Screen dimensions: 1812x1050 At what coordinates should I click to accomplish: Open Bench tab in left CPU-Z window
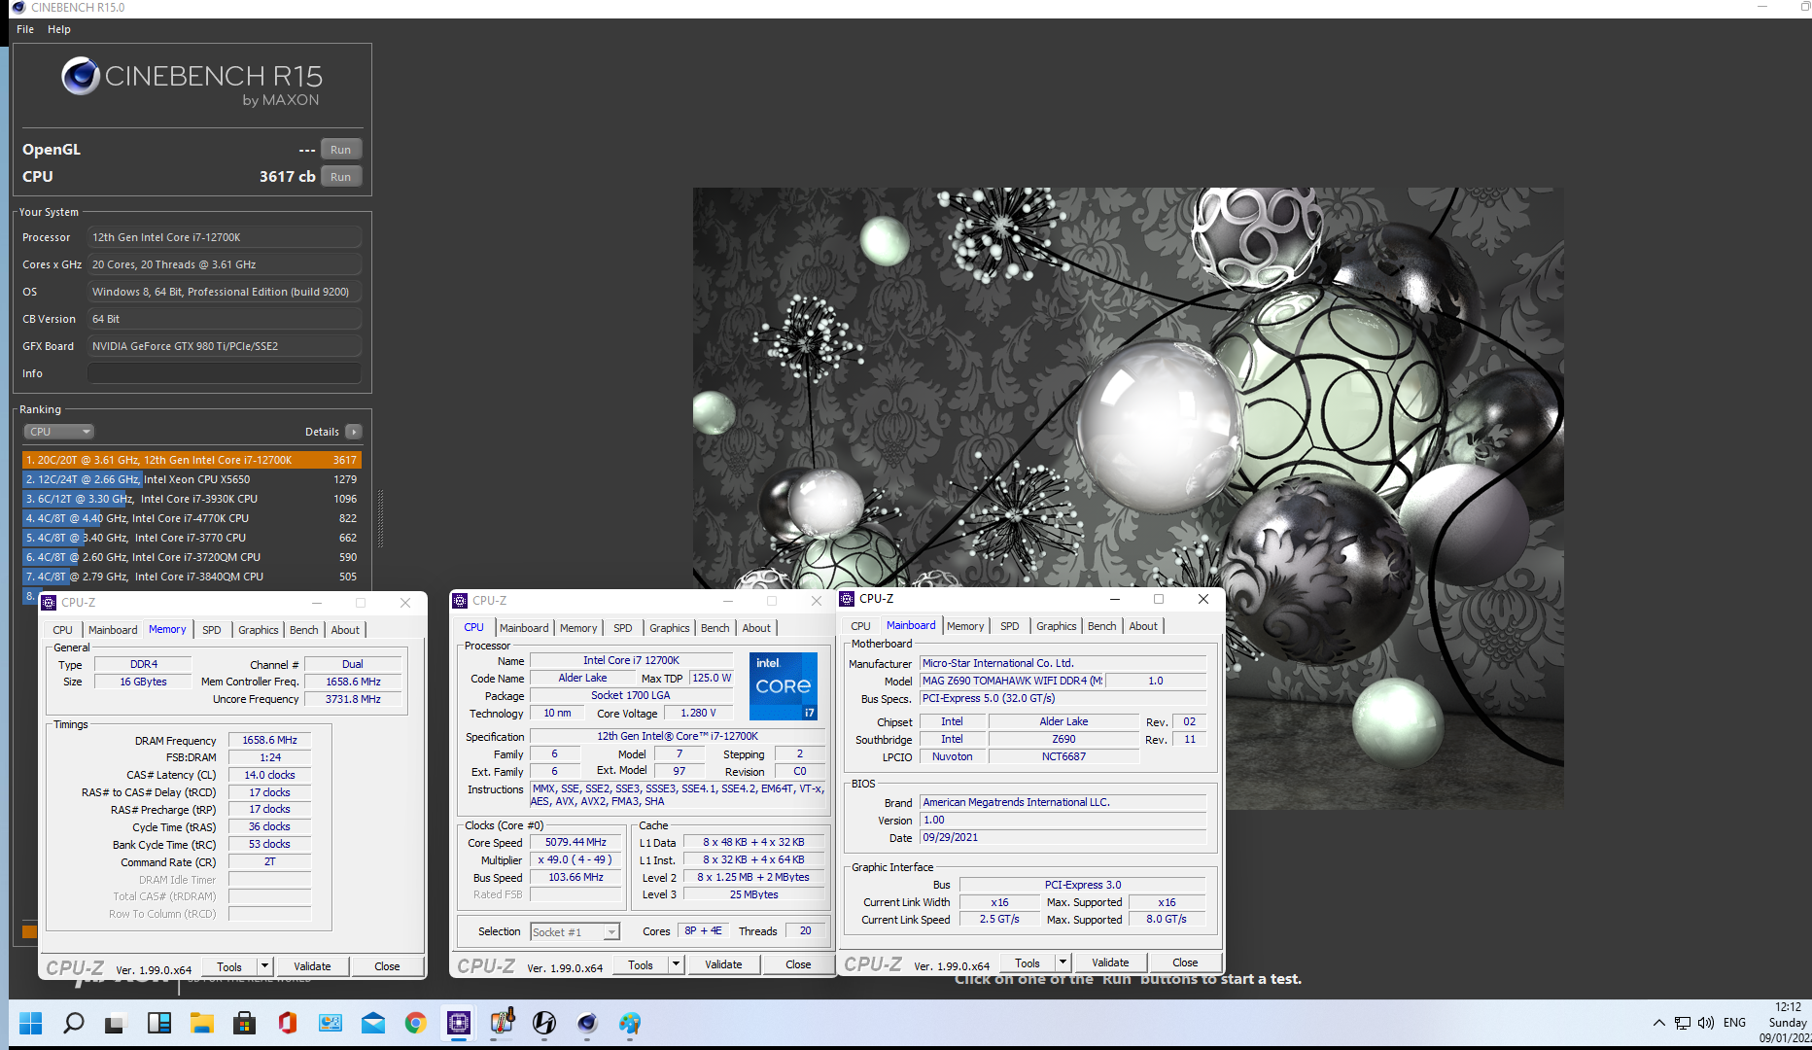click(x=304, y=630)
